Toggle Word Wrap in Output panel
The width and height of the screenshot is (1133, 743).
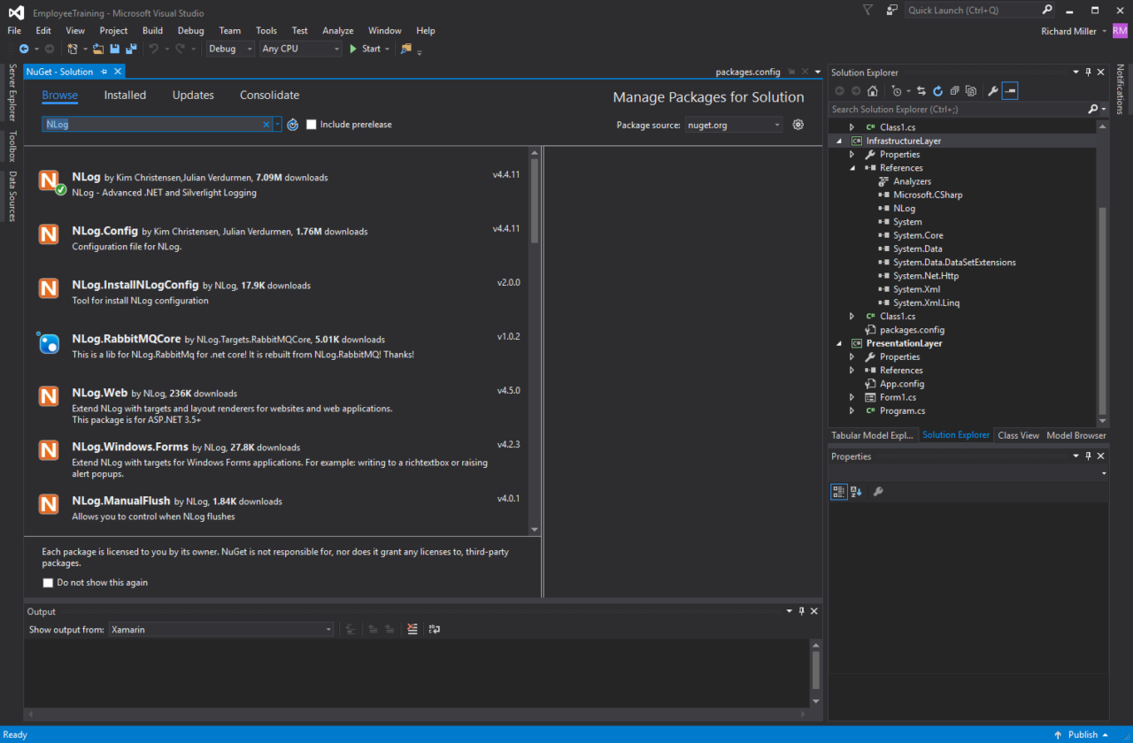coord(435,629)
